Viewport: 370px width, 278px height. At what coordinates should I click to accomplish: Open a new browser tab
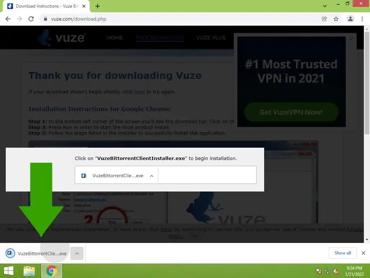pos(98,6)
